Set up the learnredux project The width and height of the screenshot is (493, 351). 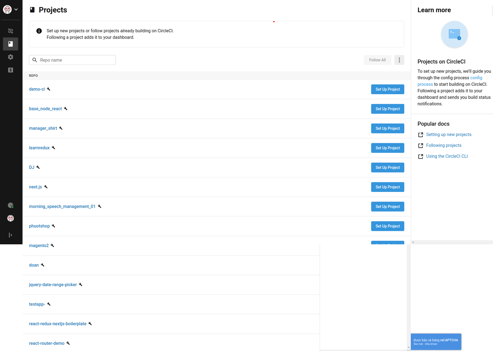pyautogui.click(x=388, y=148)
